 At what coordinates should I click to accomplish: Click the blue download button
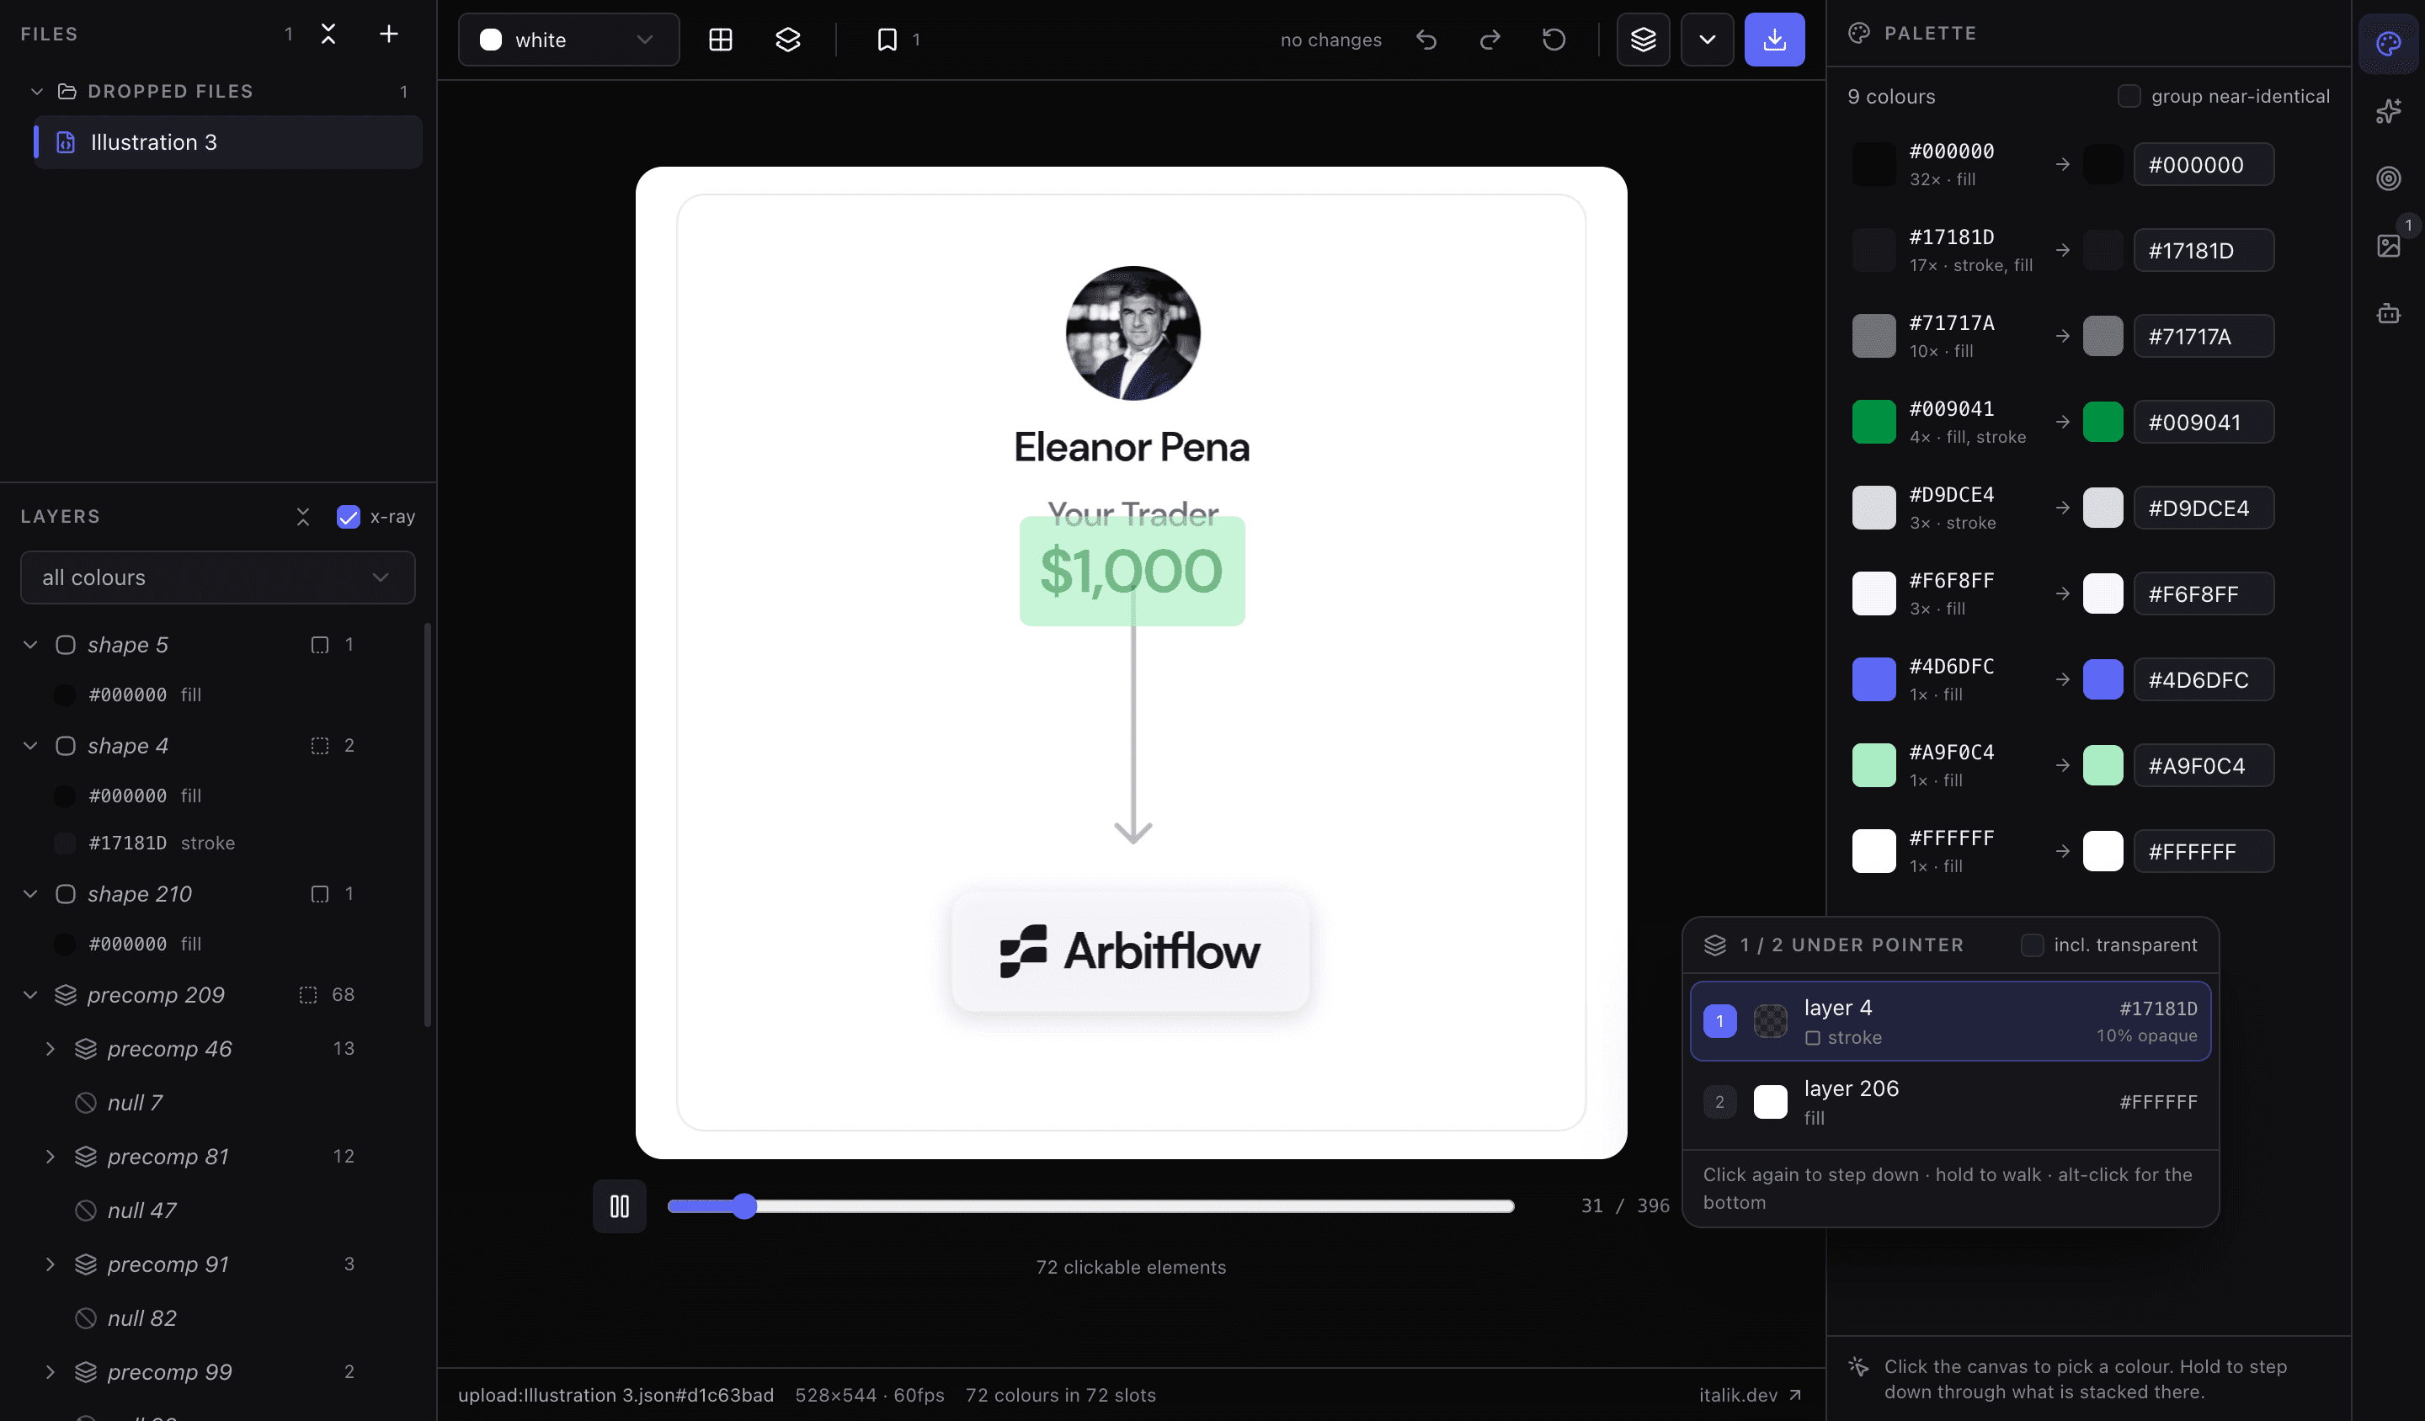point(1773,40)
